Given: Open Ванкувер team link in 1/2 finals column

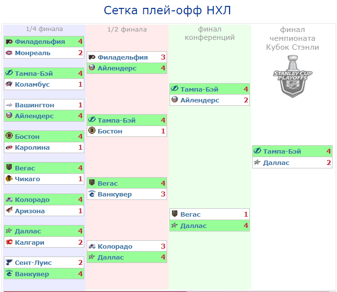Looking at the screenshot, I should click(115, 194).
